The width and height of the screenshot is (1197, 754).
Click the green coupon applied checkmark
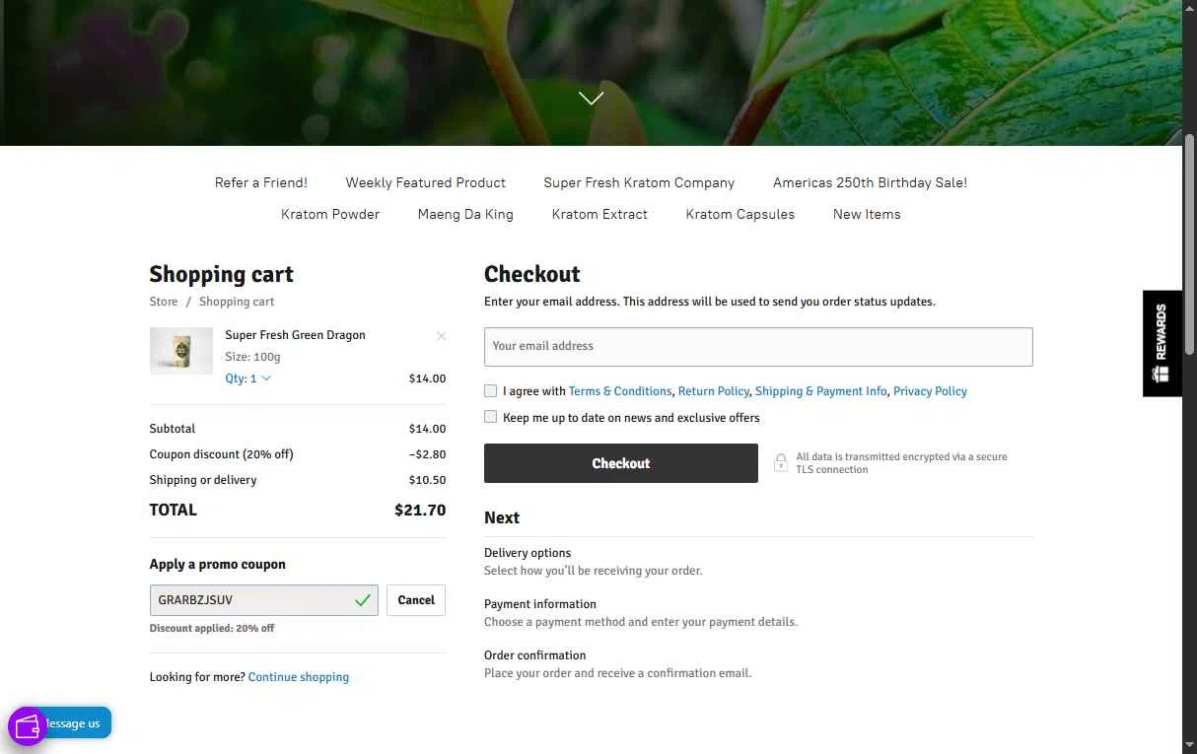(363, 600)
